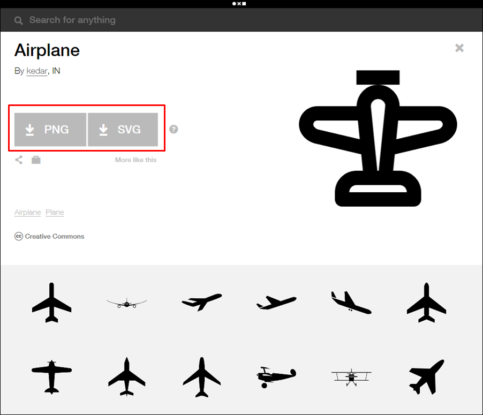Image resolution: width=483 pixels, height=415 pixels.
Task: Choose the front-view biplane outline thumbnail
Action: (351, 377)
